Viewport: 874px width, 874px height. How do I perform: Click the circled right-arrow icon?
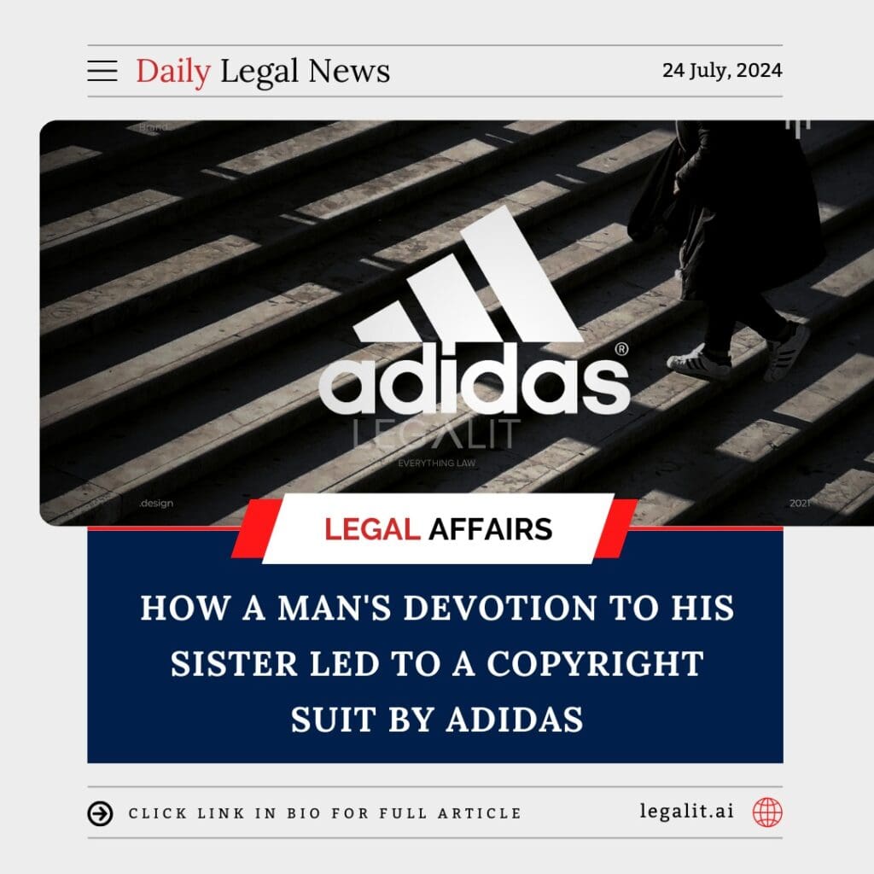[x=101, y=813]
